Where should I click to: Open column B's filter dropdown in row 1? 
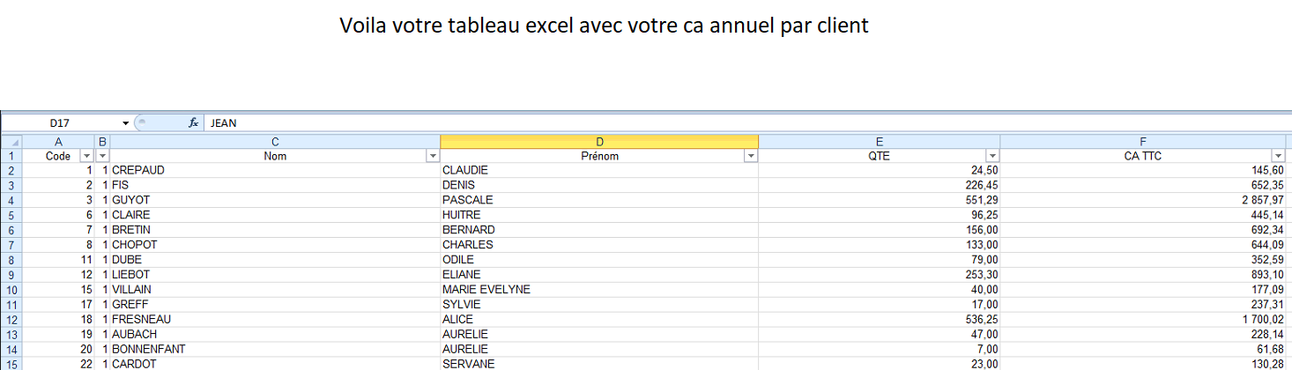(102, 156)
